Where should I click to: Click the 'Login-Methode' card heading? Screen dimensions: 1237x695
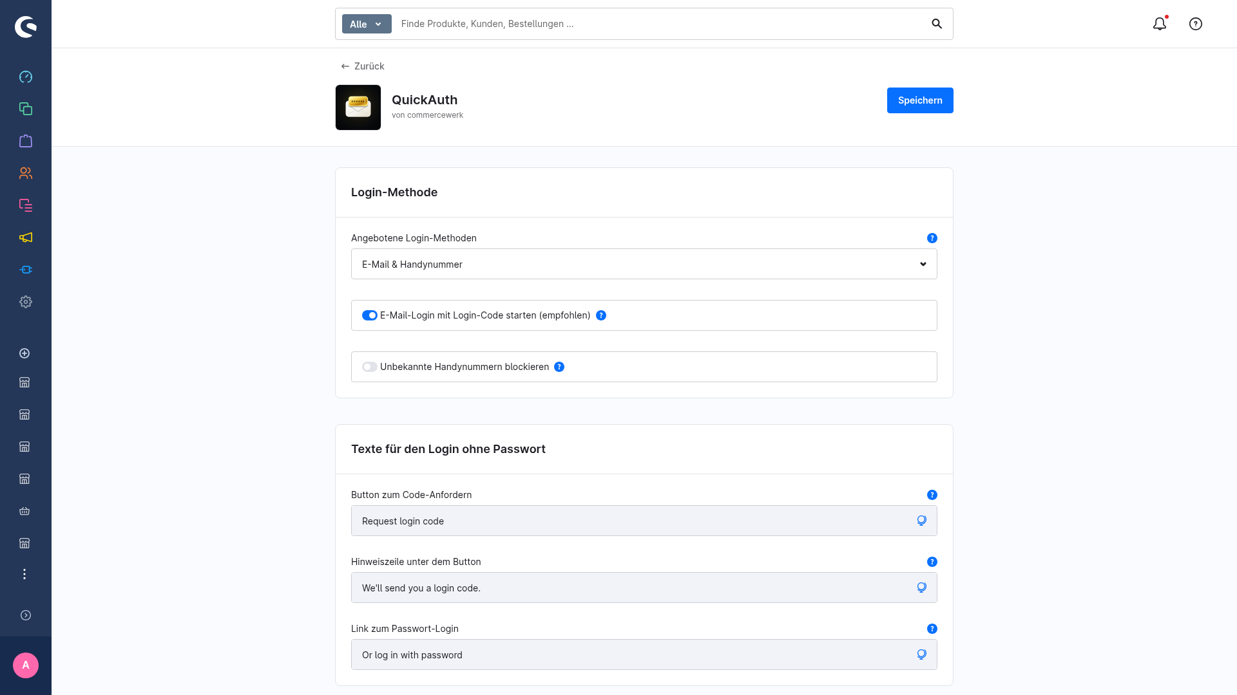tap(394, 192)
